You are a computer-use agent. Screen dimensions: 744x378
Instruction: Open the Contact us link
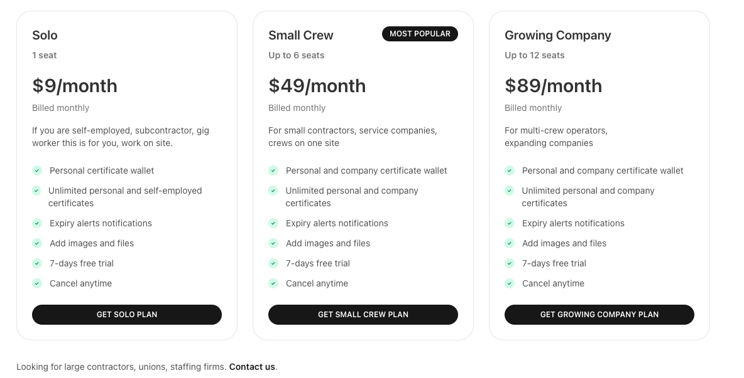(252, 367)
